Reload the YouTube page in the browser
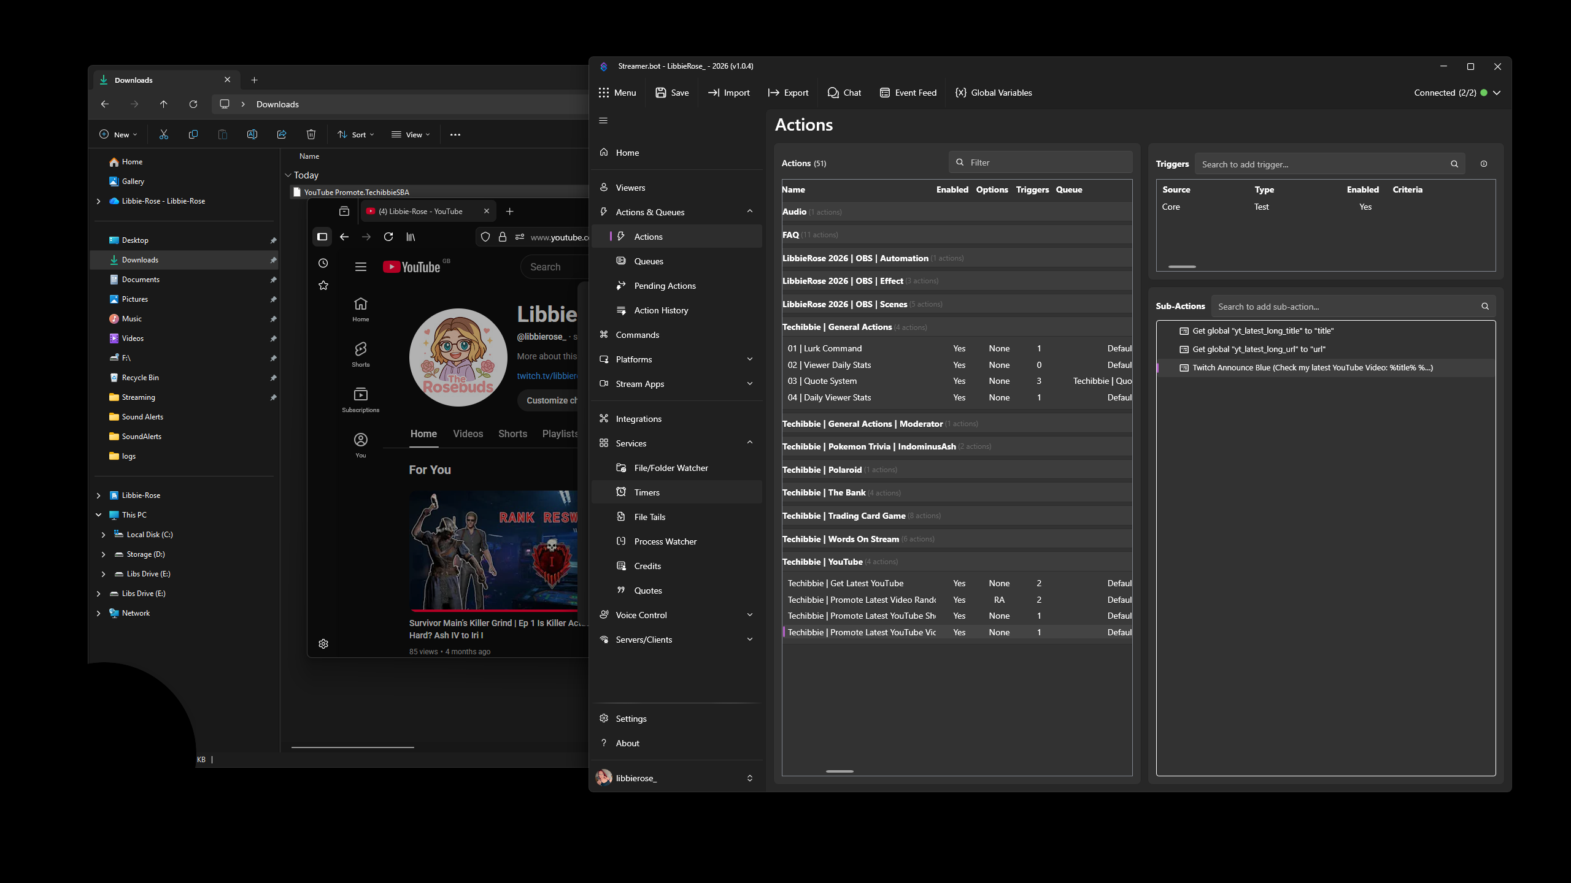This screenshot has height=883, width=1571. [x=388, y=237]
